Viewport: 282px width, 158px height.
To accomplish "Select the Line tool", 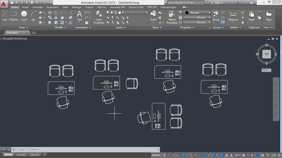I will 5,16.
